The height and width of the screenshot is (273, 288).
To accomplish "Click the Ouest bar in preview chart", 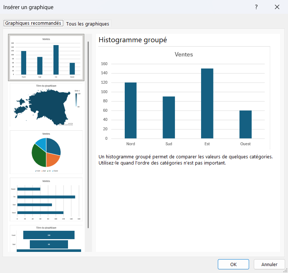I will click(x=245, y=124).
